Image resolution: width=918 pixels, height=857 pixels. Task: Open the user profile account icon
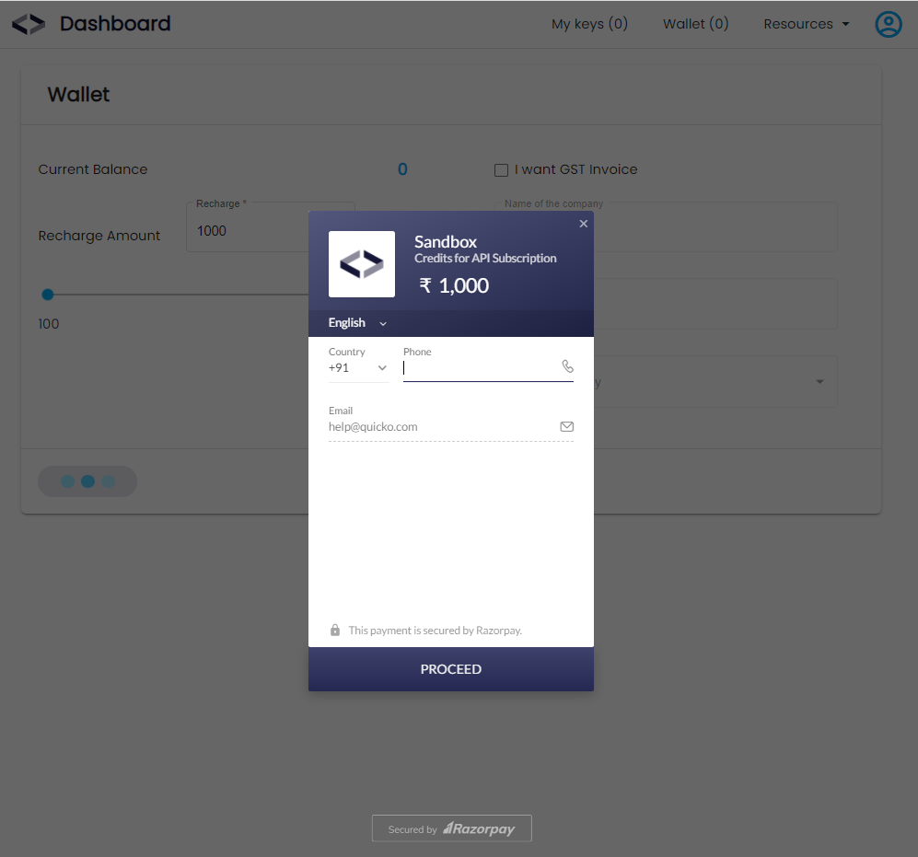click(x=889, y=24)
